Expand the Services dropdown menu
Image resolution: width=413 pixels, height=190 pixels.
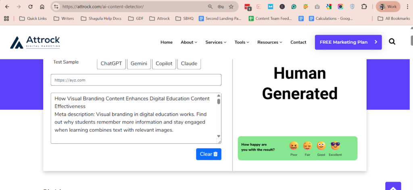pyautogui.click(x=216, y=42)
